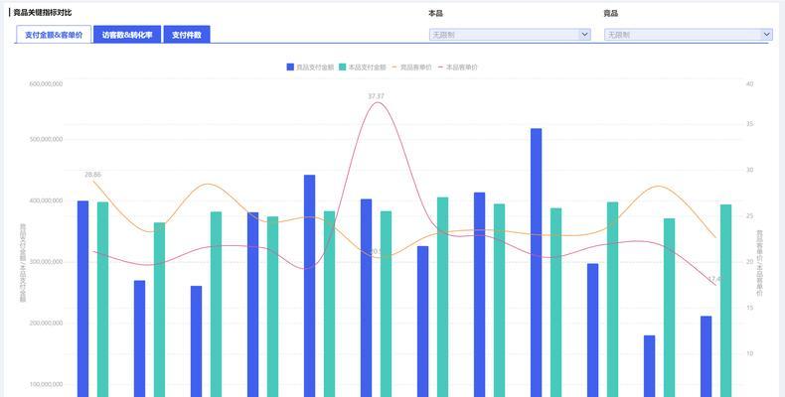The height and width of the screenshot is (397, 785).
Task: Select the 支付件数 tab
Action: point(187,35)
